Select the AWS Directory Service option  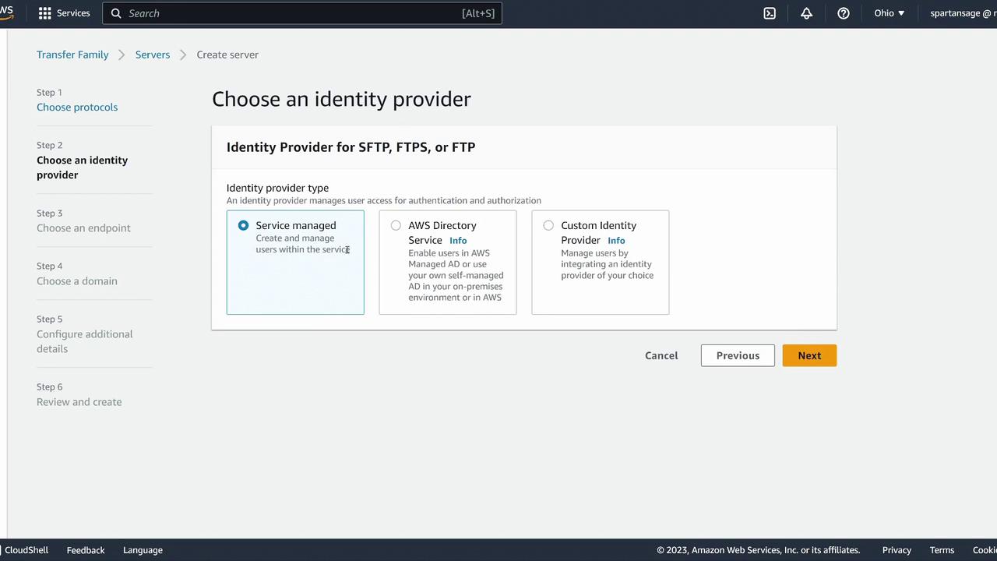(x=396, y=225)
